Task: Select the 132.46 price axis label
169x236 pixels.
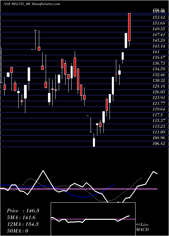Action: coord(159,75)
